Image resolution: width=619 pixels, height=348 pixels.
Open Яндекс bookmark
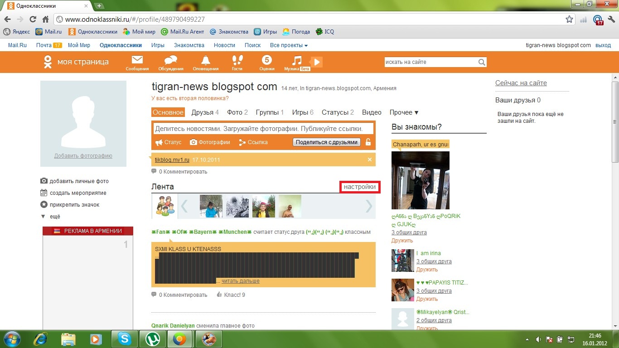(x=16, y=32)
